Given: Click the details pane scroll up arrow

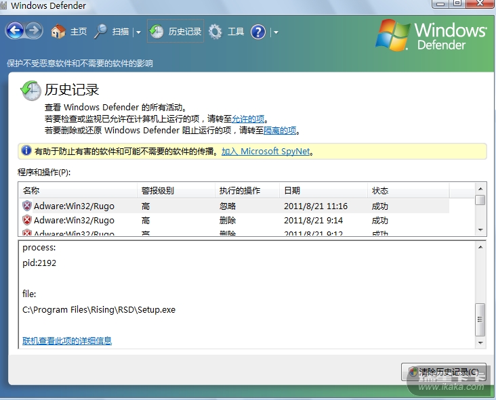Looking at the screenshot, I should point(480,247).
